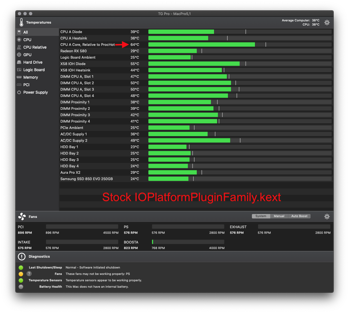The image size is (349, 313).
Task: Select DIMM CPU A, Slot 1 row
Action: pyautogui.click(x=196, y=76)
